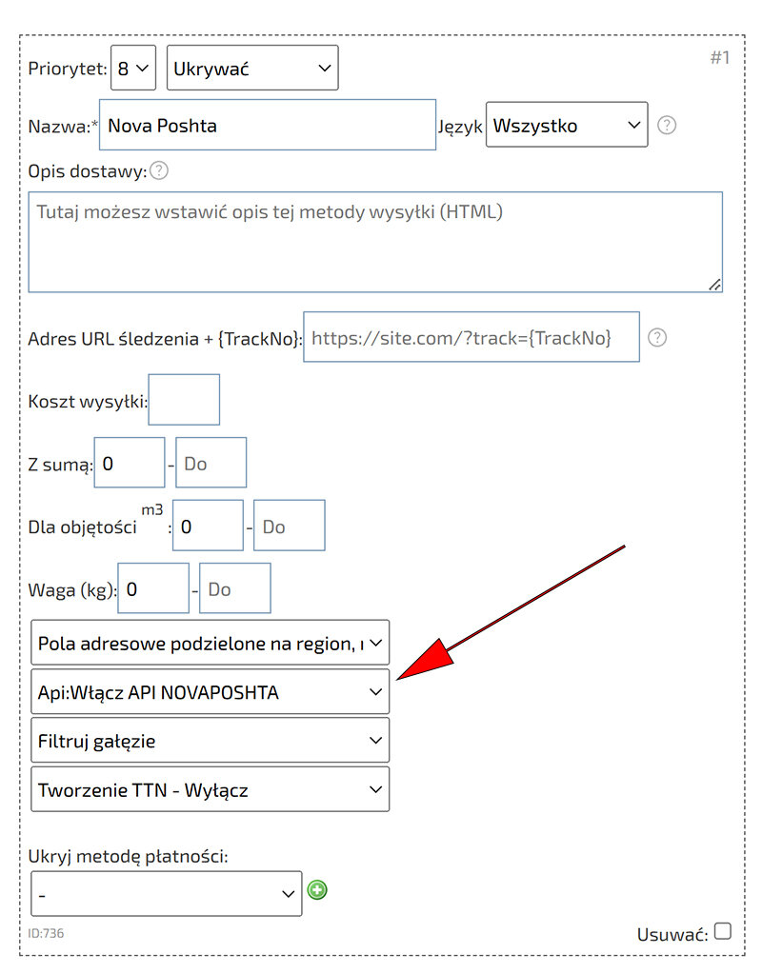Click green plus icon to add payment method
This screenshot has height=974, width=762.
click(317, 890)
